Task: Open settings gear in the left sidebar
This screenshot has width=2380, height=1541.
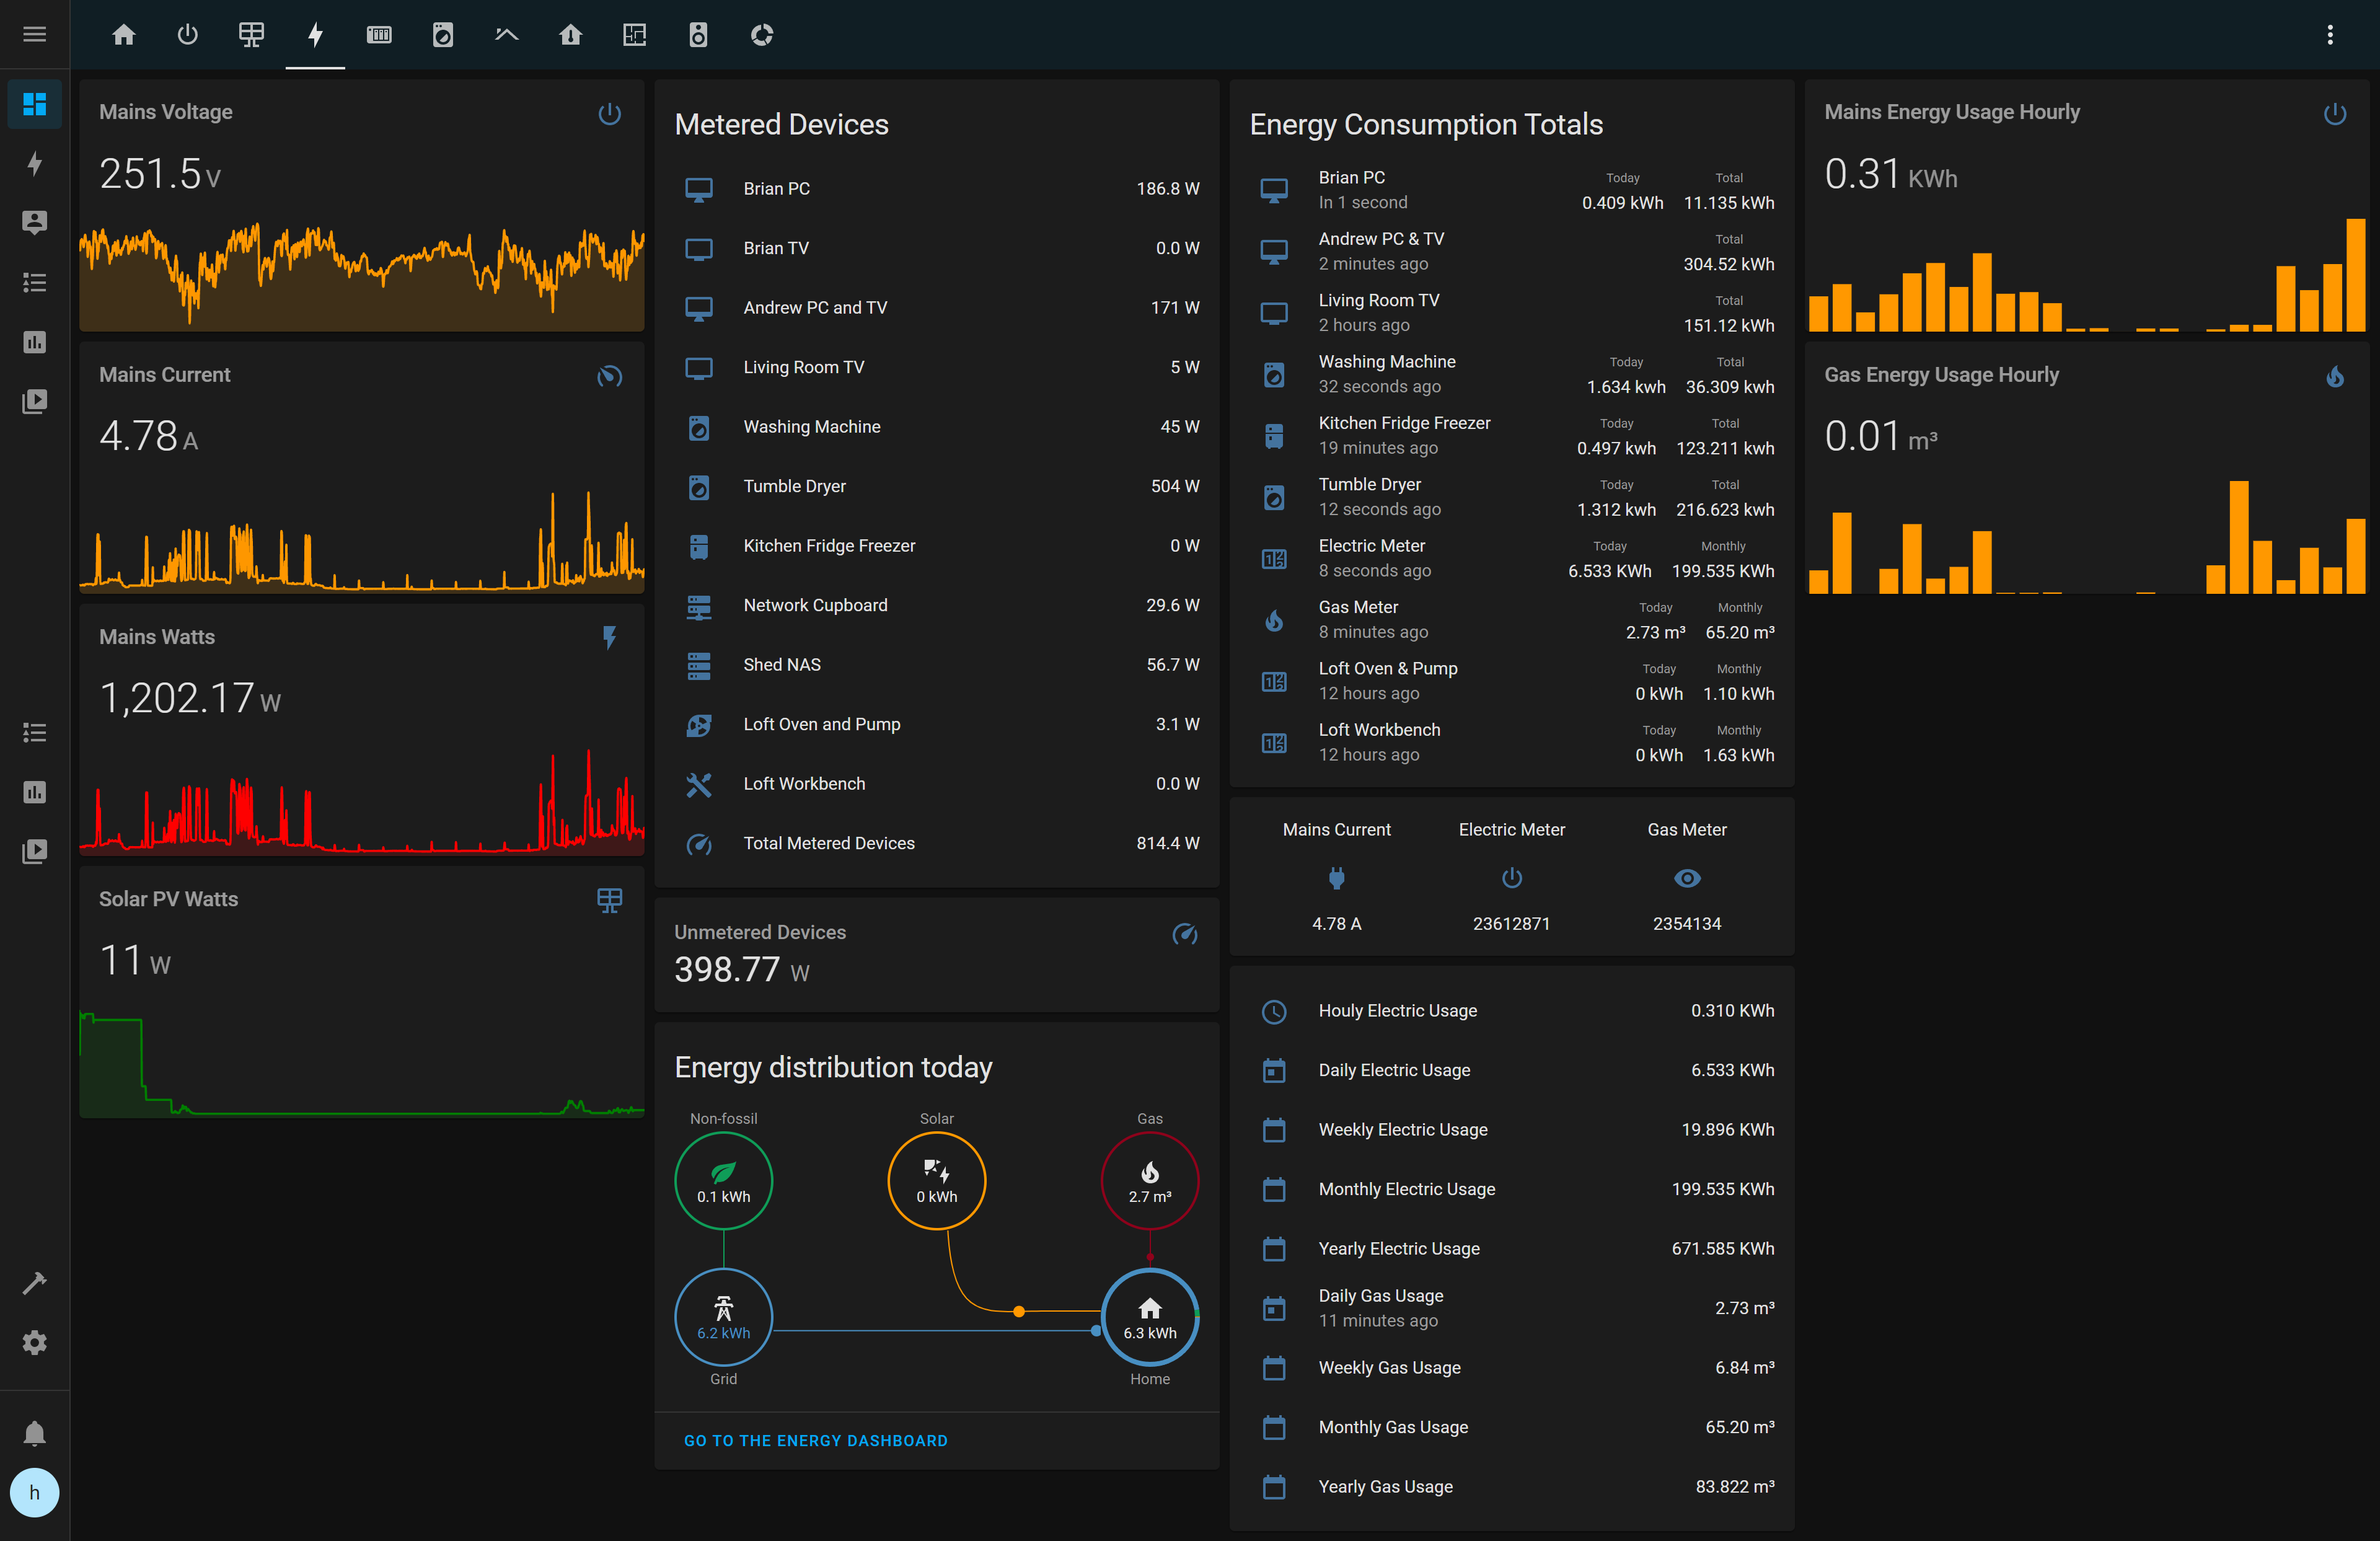Action: pos(34,1342)
